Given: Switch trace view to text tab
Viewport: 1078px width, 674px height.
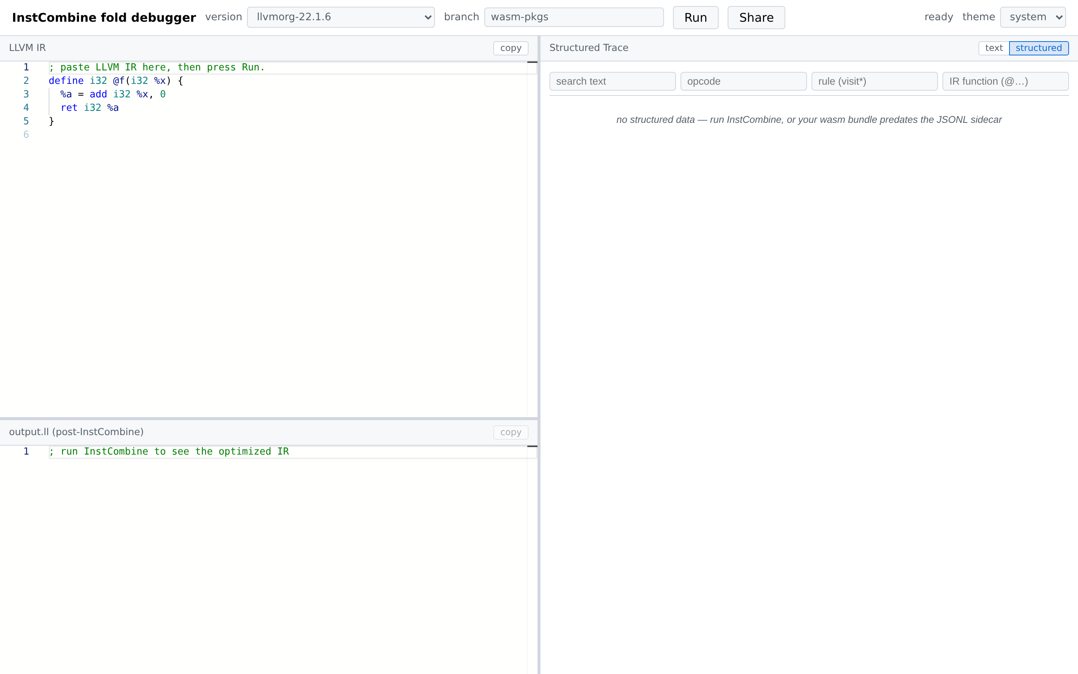Looking at the screenshot, I should point(993,48).
